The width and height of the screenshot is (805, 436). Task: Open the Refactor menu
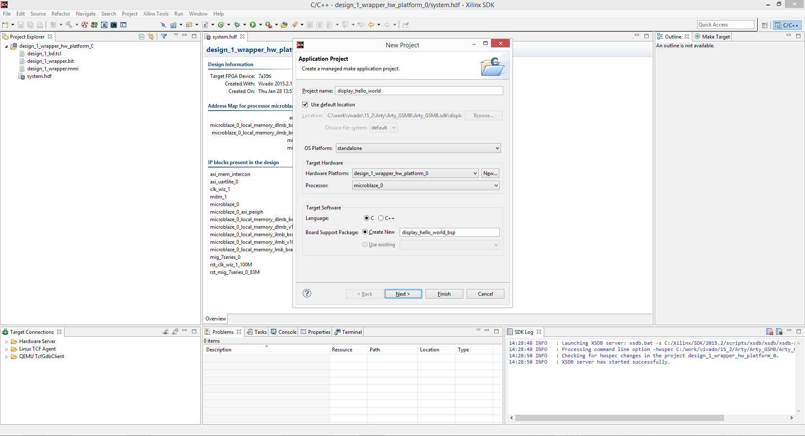(x=61, y=14)
